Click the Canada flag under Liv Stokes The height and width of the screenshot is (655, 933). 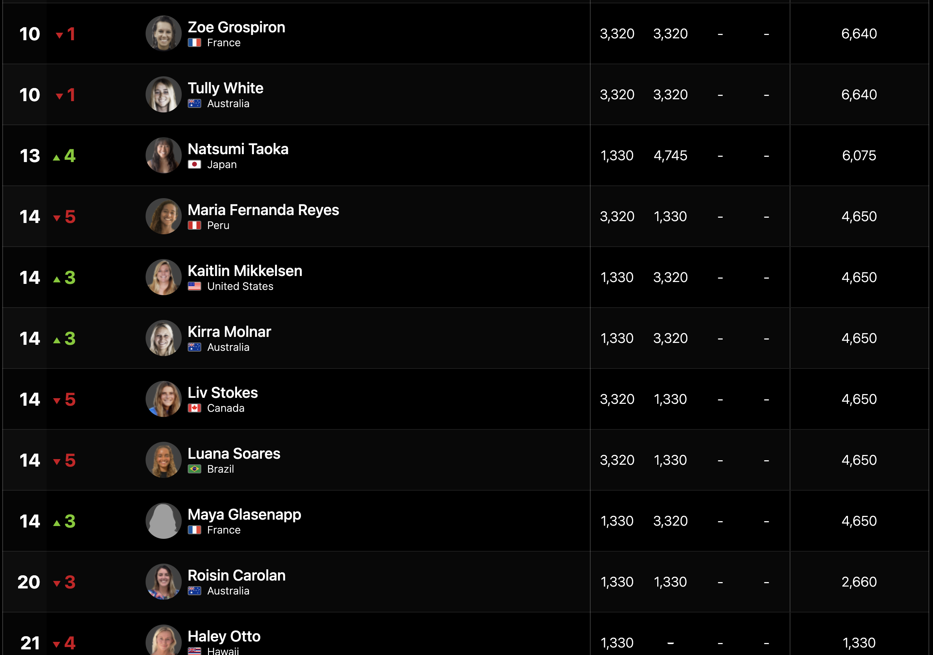[x=194, y=408]
